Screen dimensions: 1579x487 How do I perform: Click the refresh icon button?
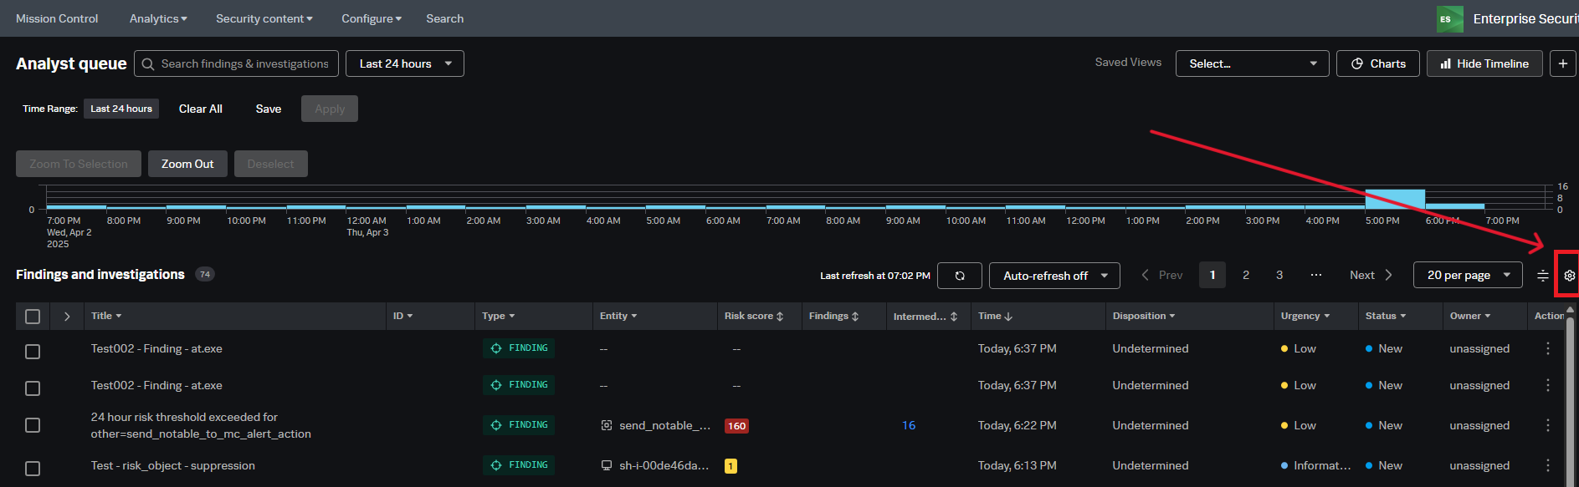pyautogui.click(x=959, y=276)
